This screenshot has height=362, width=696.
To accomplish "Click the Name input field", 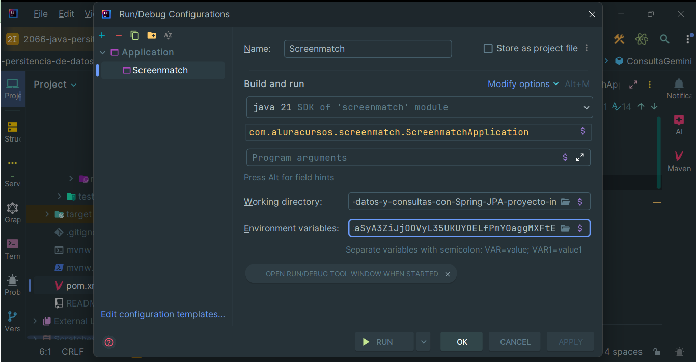I will point(368,49).
